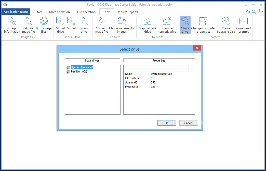Click the Size in MB label

[131, 82]
